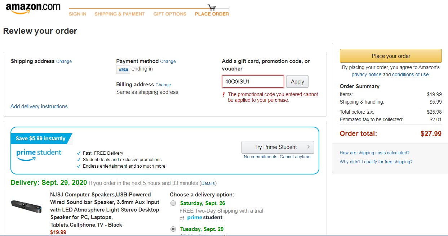Open Add delivery instructions link
Screen dimensions: 448x236
coord(39,106)
